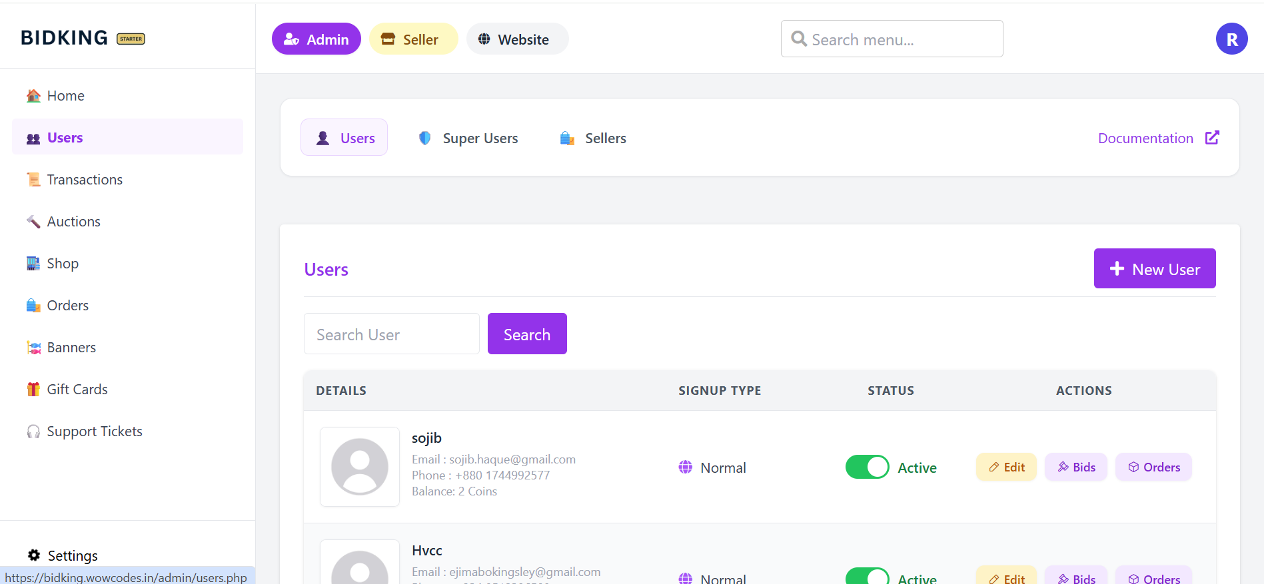Click the Orders shopping bags icon in sidebar

33,306
